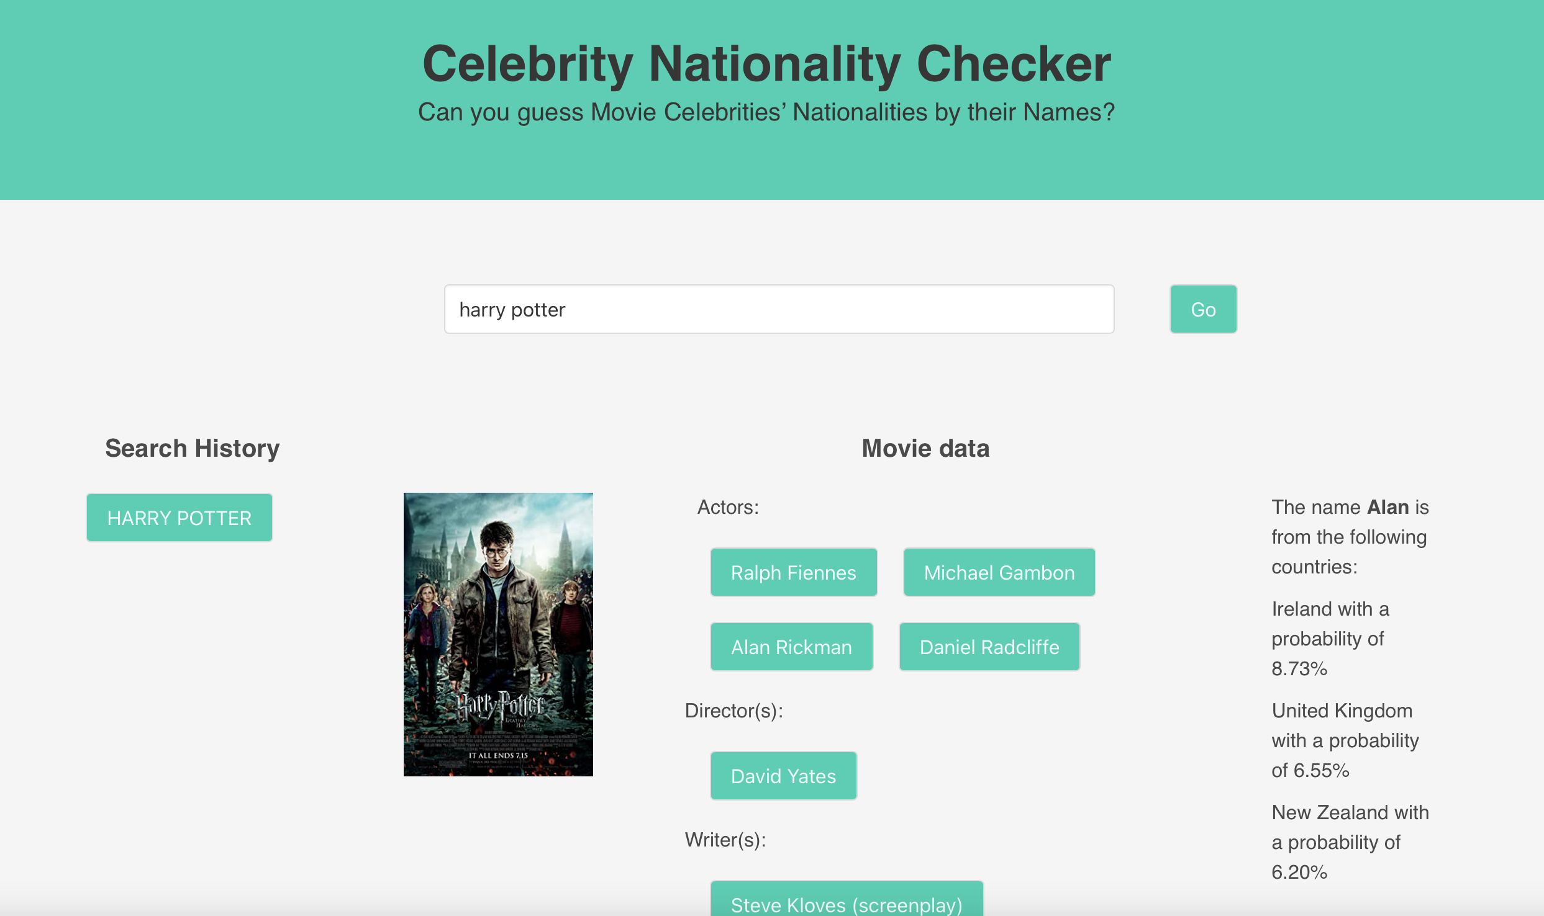Select HARRY POTTER from search history
This screenshot has width=1544, height=916.
(x=179, y=518)
